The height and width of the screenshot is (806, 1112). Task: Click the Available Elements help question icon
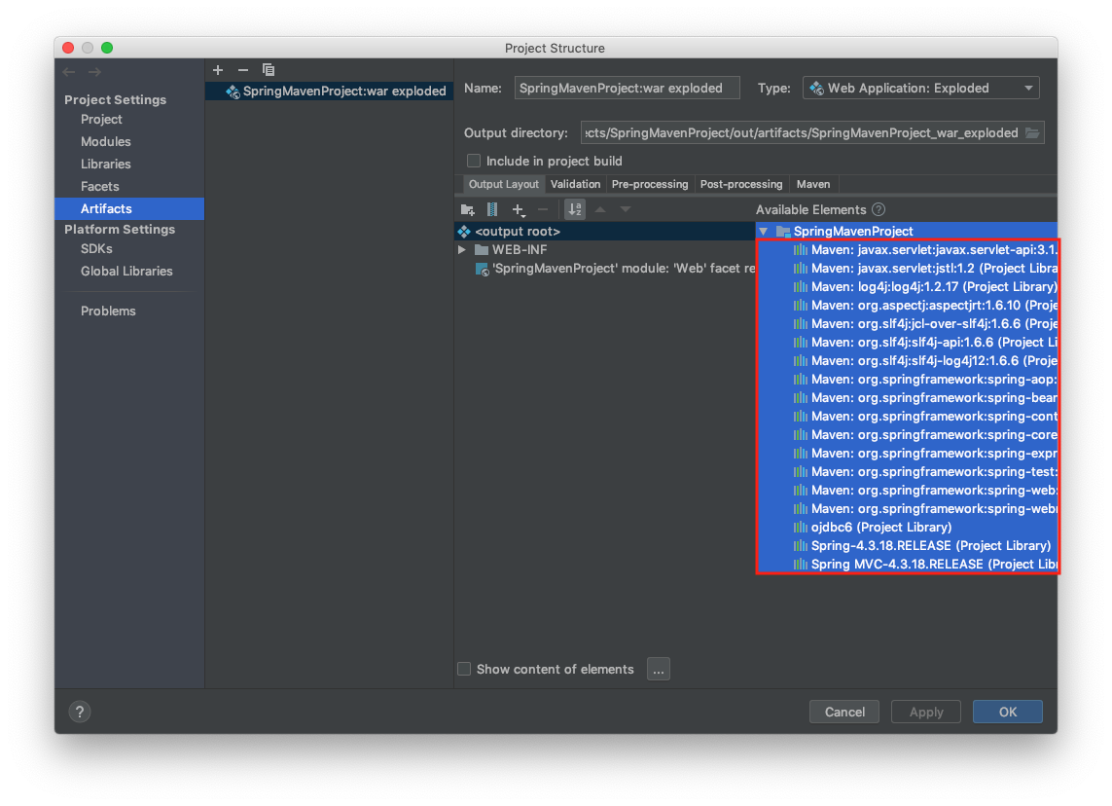(878, 209)
